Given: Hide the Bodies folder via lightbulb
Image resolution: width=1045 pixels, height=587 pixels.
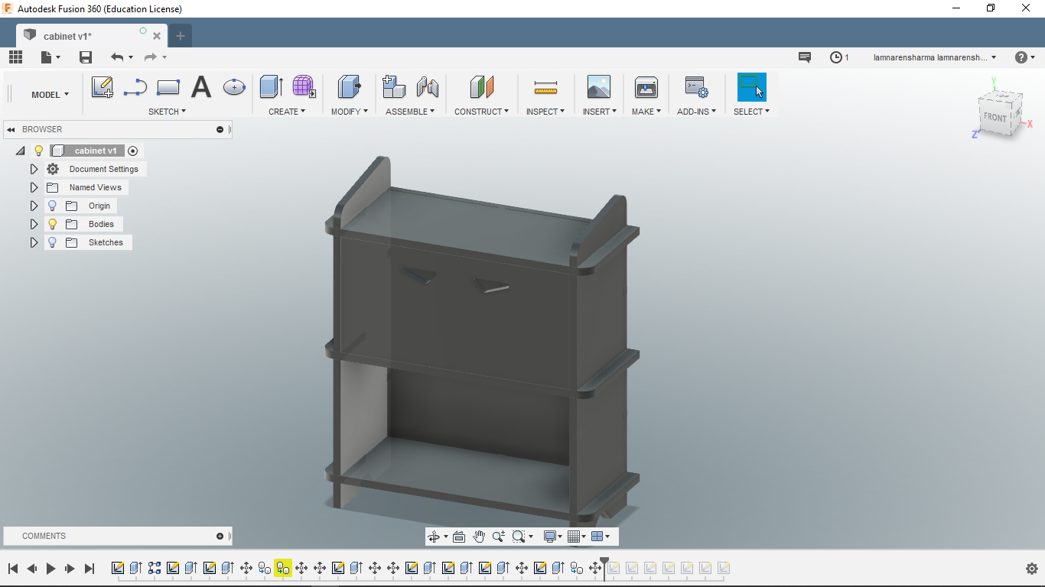Looking at the screenshot, I should [x=53, y=225].
